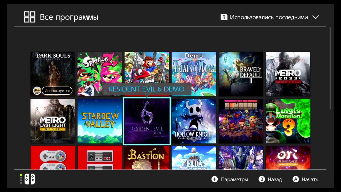
Task: Open Параметры with the plus button
Action: pos(230,179)
